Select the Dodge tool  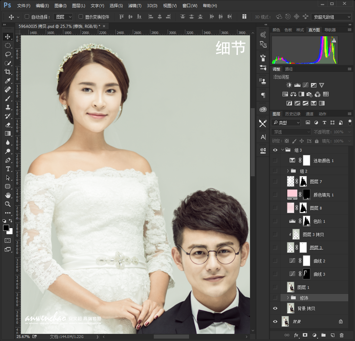pyautogui.click(x=8, y=151)
